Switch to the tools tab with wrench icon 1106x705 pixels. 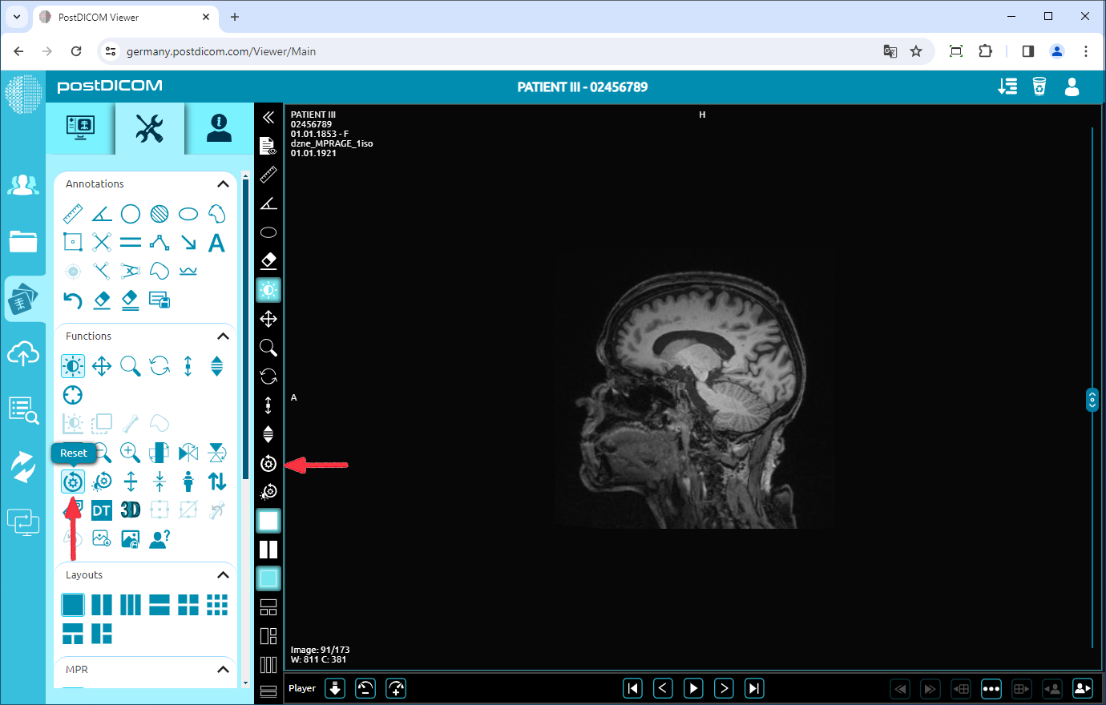coord(149,128)
